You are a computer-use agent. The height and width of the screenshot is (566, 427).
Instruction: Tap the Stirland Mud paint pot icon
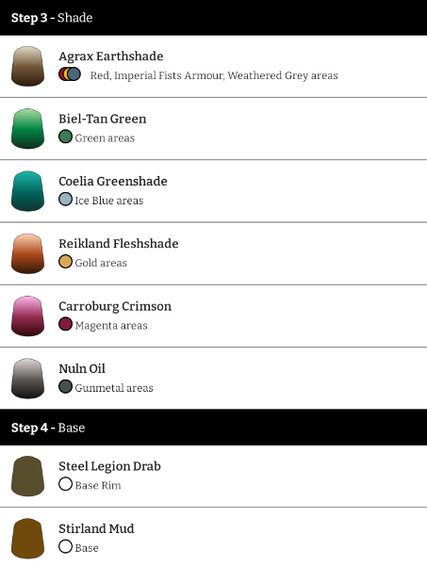click(x=28, y=539)
